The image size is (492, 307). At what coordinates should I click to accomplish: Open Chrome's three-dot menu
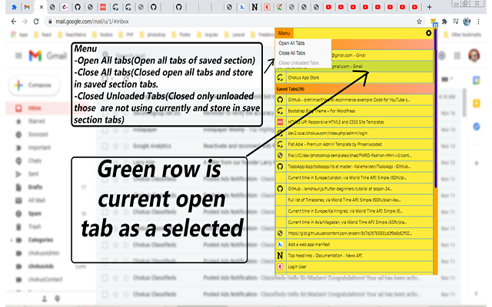click(478, 21)
